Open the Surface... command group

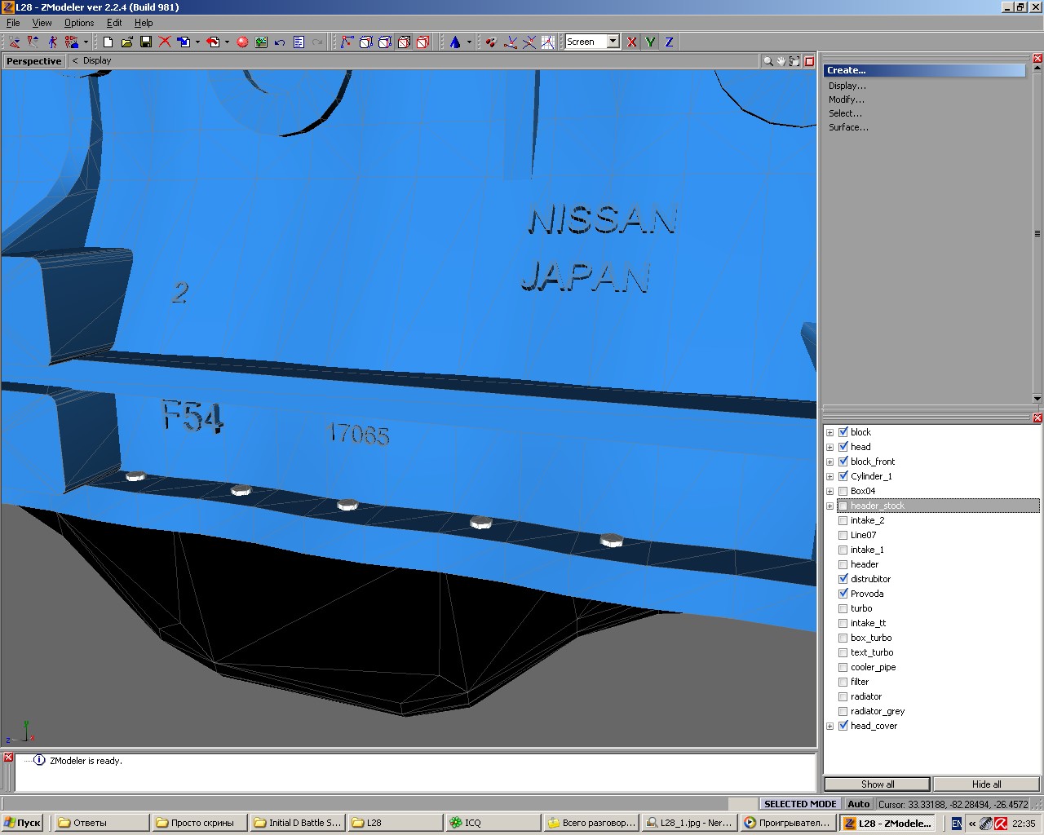click(848, 127)
